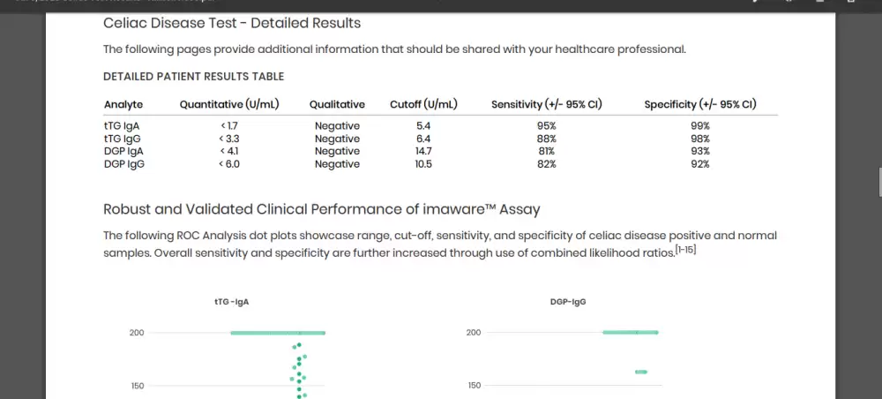Click the Qualitative column header
This screenshot has width=882, height=399.
pos(337,104)
